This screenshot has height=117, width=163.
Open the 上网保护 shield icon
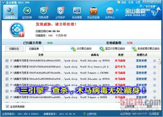click(x=60, y=11)
